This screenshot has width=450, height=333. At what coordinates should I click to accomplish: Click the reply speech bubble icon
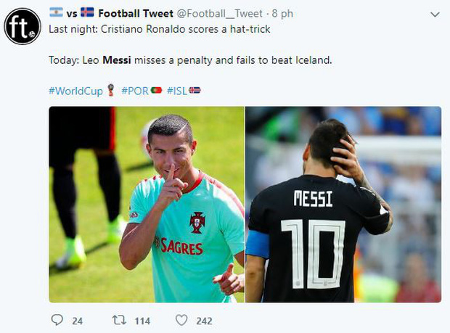pos(57,320)
